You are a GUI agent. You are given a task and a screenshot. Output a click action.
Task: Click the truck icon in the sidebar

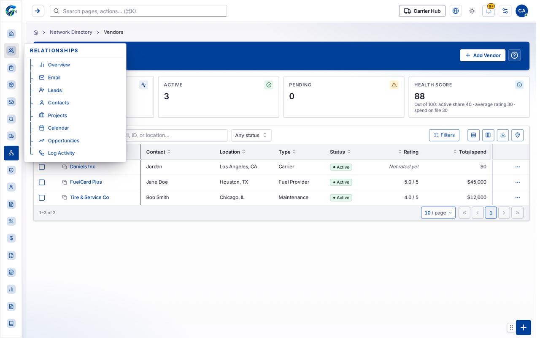pyautogui.click(x=11, y=136)
